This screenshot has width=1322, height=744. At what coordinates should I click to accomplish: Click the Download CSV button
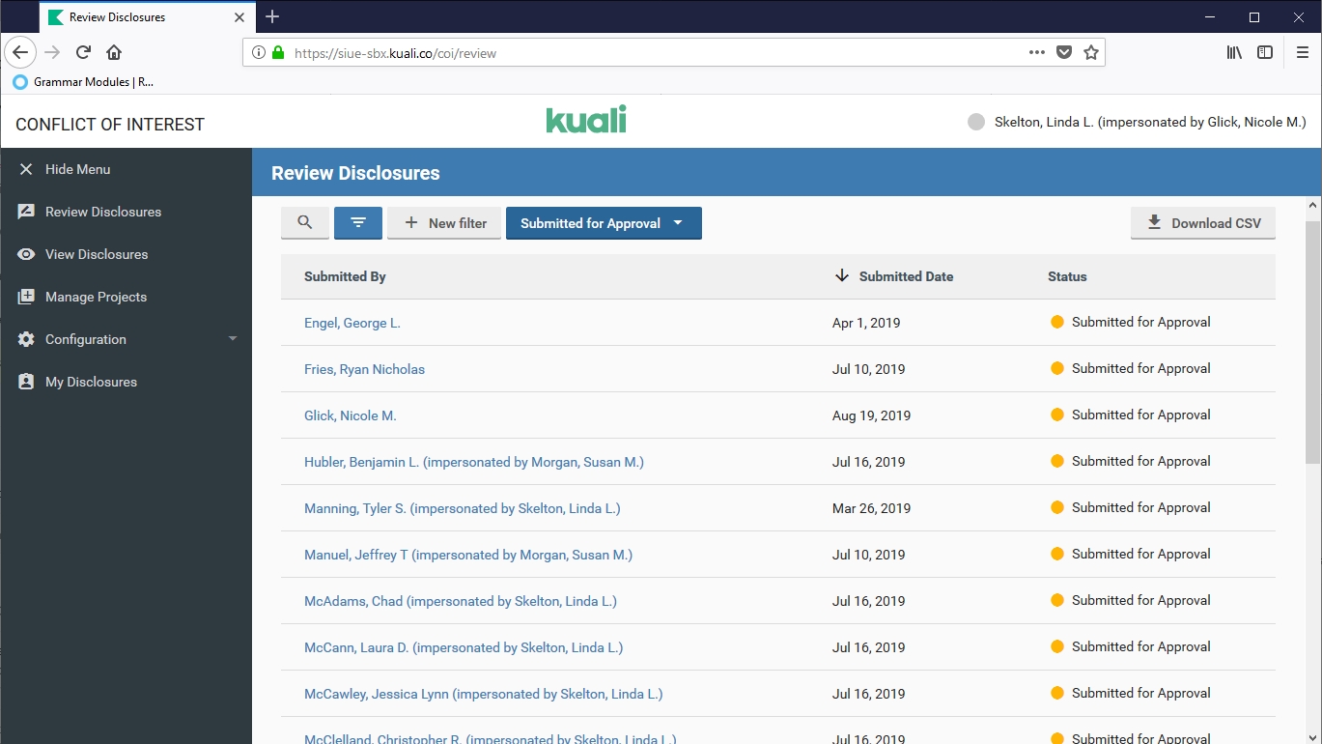tap(1202, 223)
